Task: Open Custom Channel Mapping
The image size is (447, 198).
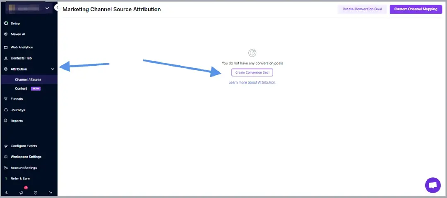Action: click(x=416, y=9)
